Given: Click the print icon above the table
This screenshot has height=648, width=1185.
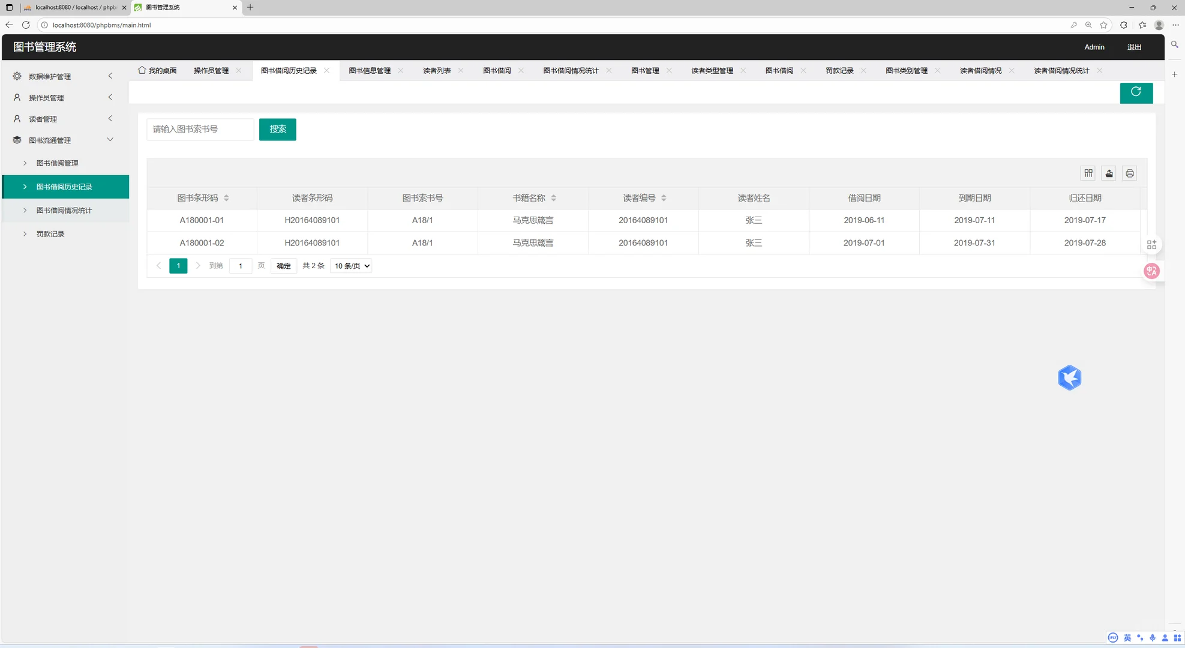Looking at the screenshot, I should pyautogui.click(x=1129, y=173).
